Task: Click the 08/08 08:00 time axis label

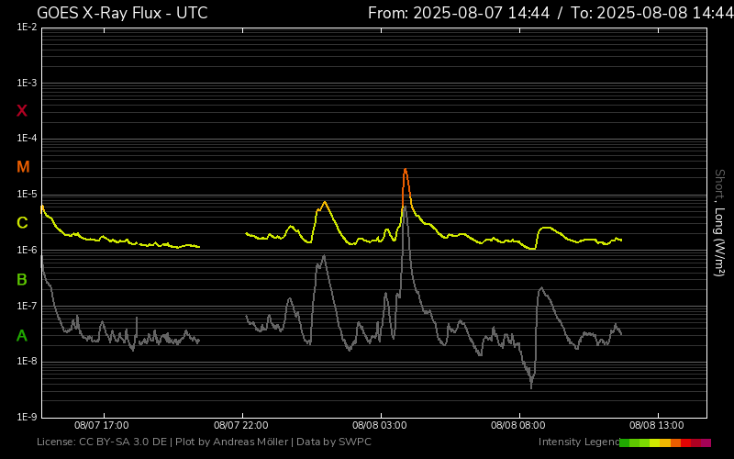Action: coord(518,426)
